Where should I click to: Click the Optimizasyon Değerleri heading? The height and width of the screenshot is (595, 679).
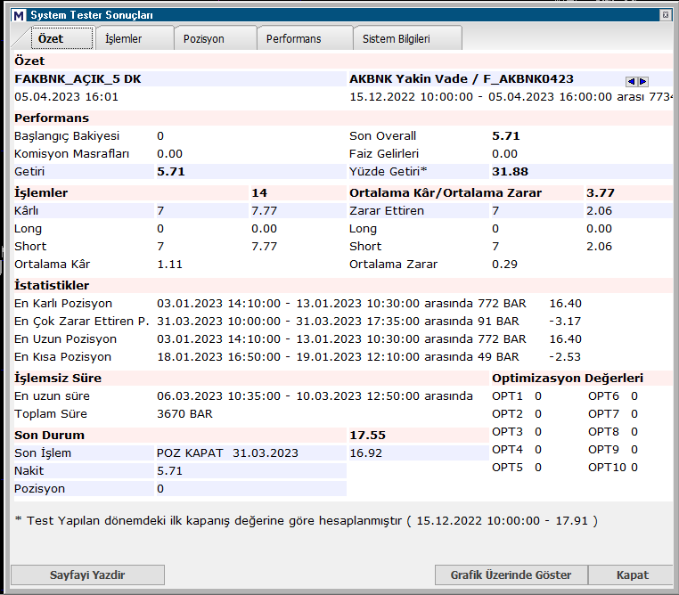pos(568,378)
